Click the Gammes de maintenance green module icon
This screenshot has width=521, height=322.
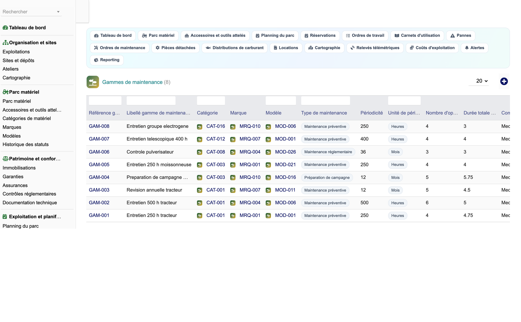coord(93,82)
